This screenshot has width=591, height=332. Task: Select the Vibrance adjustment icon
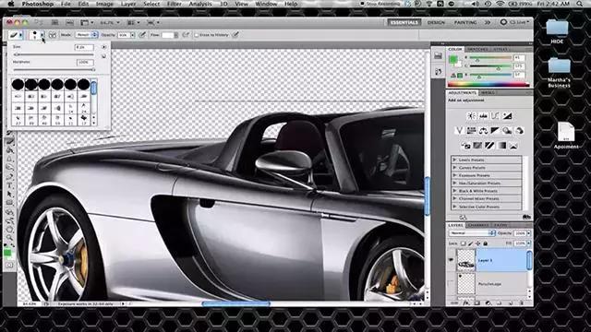coord(459,131)
